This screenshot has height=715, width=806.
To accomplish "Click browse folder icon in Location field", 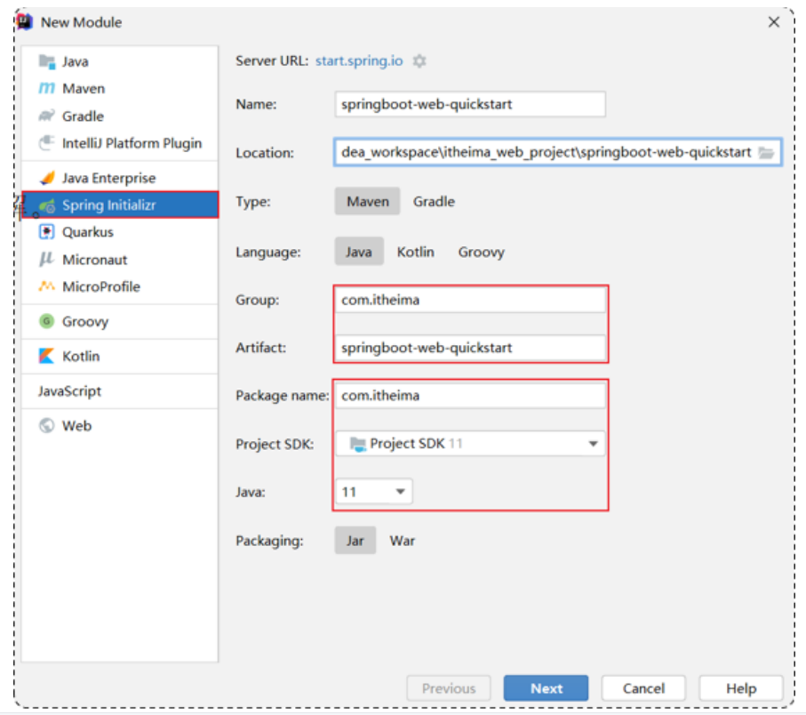I will pos(766,153).
